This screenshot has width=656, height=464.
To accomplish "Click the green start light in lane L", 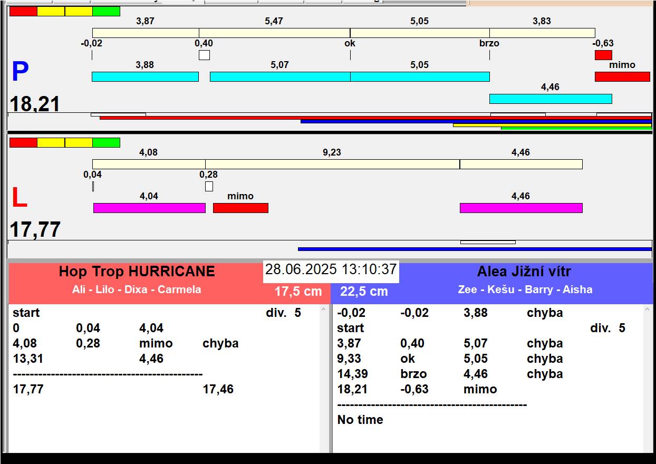I will [x=106, y=142].
